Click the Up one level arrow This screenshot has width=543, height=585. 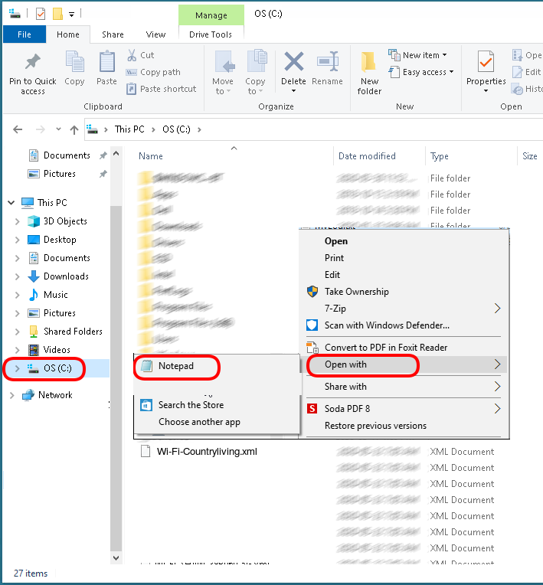pos(74,129)
